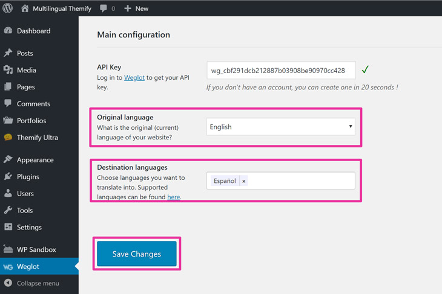Click the Destination languages input box

point(281,181)
